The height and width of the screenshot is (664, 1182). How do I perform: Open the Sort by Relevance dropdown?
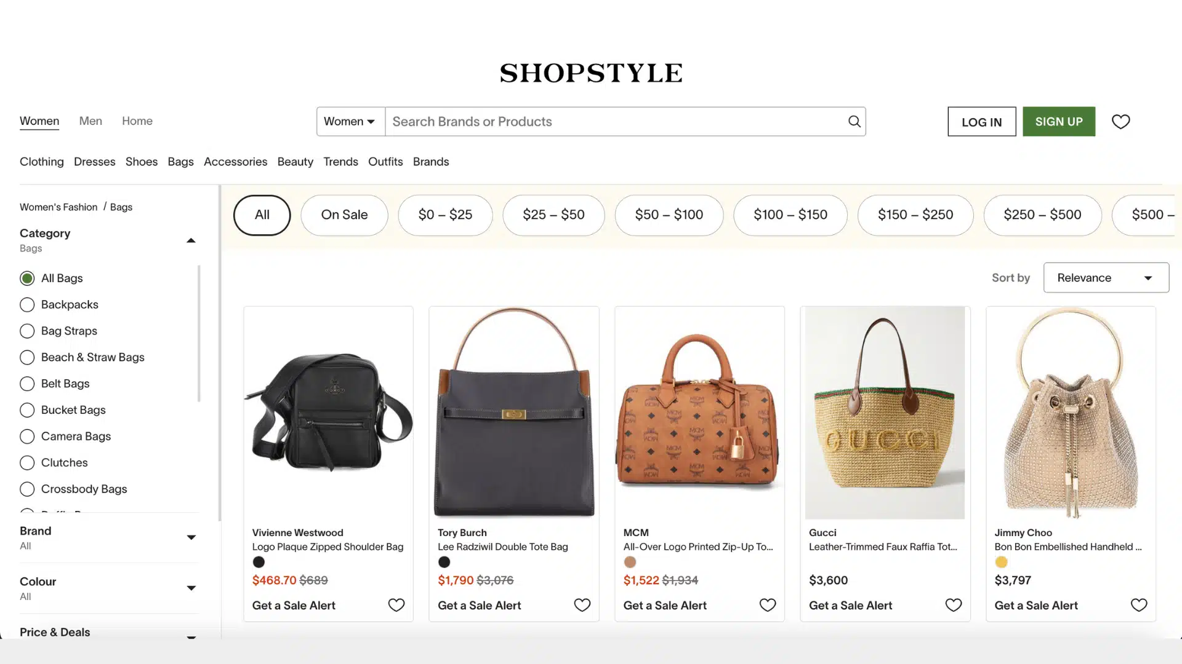coord(1106,278)
